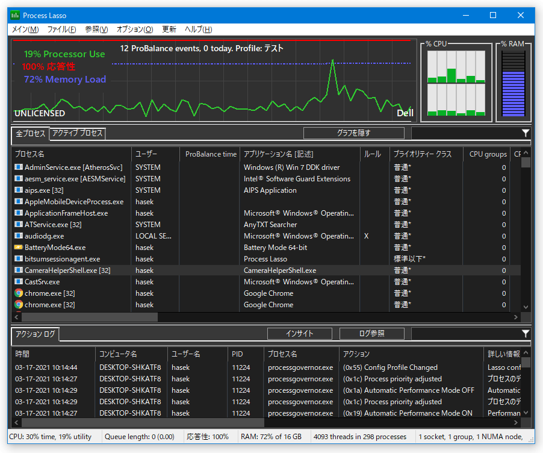
Task: Sort action log by 時間 column
Action: point(54,354)
